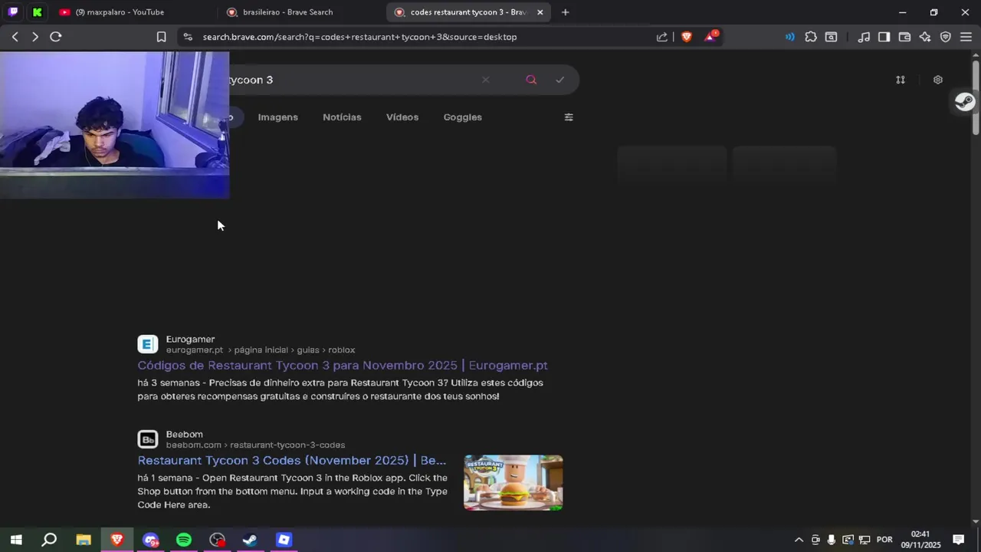Open the Goggles re-ranking arrows icon
981x552 pixels.
click(x=901, y=80)
